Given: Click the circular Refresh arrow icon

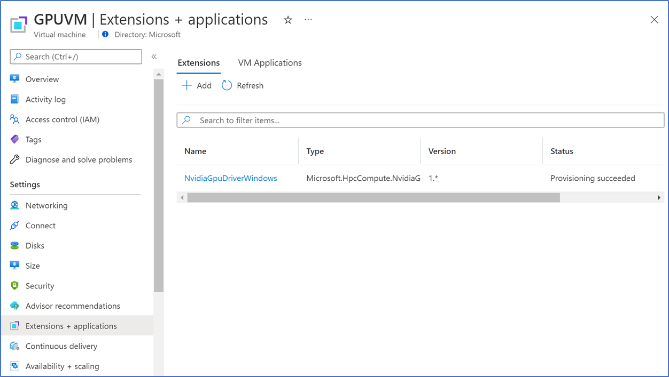Looking at the screenshot, I should tap(227, 85).
